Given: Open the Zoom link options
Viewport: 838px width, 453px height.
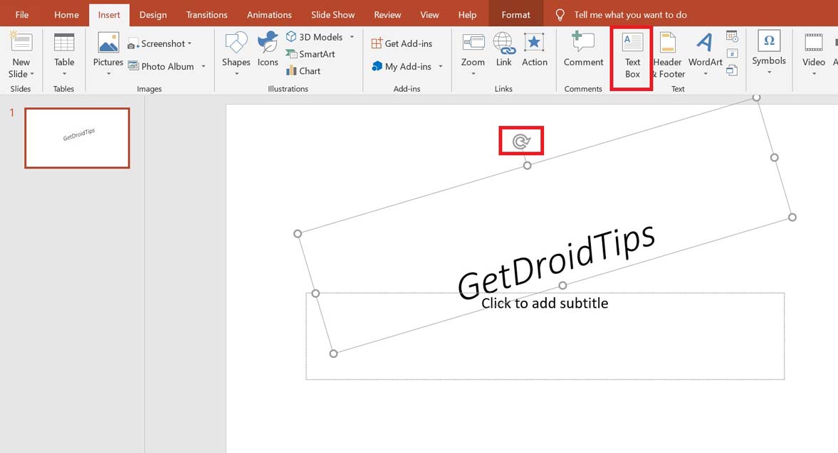Looking at the screenshot, I should (x=473, y=55).
